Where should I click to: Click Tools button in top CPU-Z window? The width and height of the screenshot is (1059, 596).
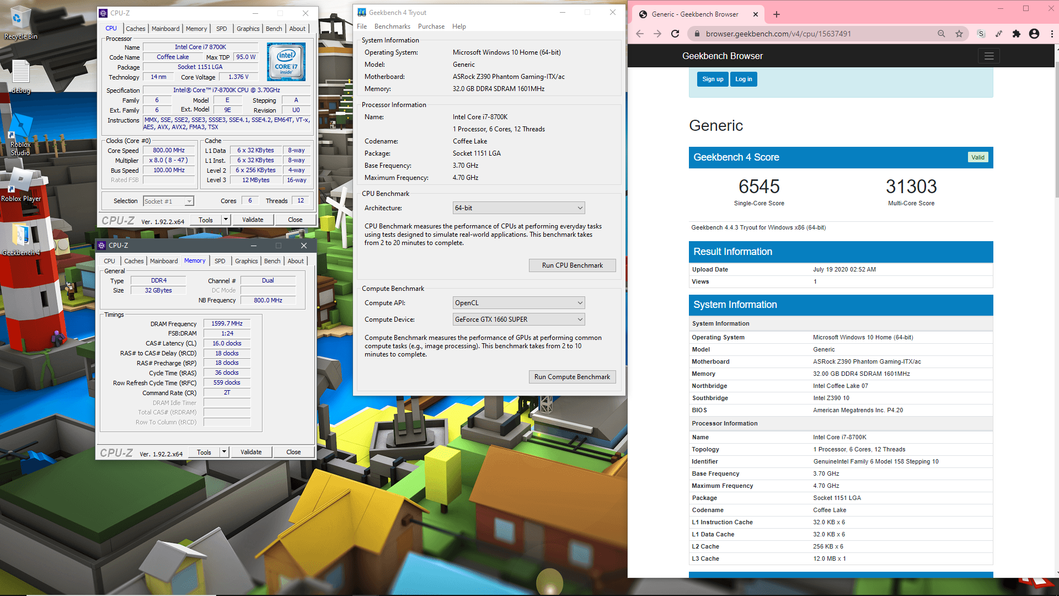coord(206,220)
